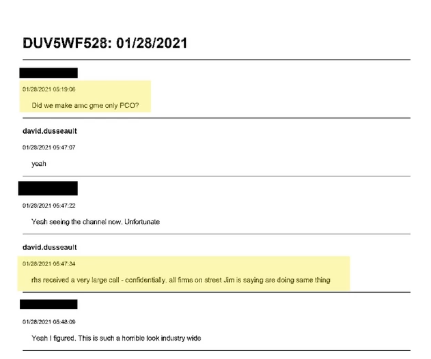Screen dimensions: 431x359
Task: Select the 05:47:22 timestamp
Action: pos(48,205)
